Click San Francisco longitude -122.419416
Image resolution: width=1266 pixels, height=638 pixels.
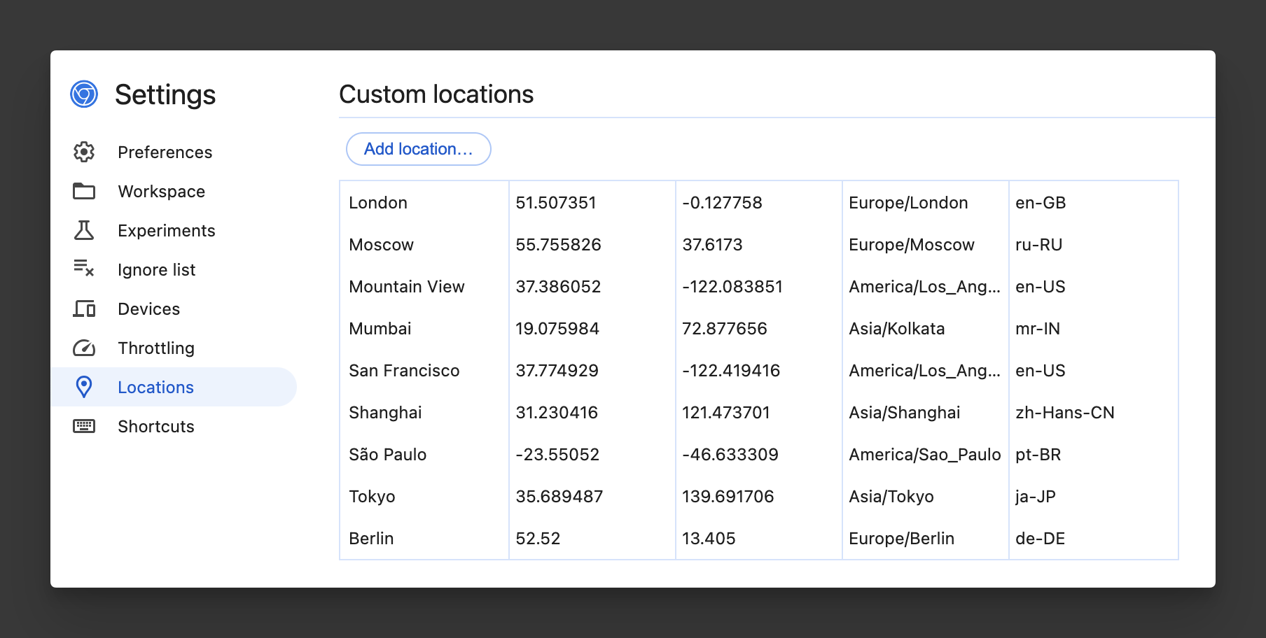[731, 371]
